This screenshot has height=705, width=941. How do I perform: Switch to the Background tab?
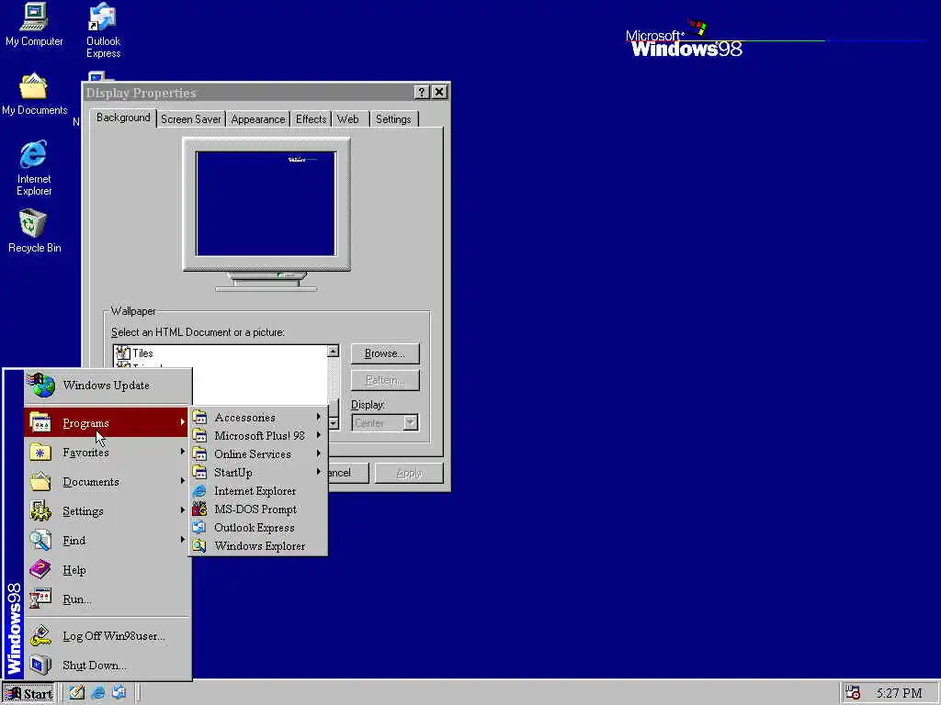click(123, 118)
